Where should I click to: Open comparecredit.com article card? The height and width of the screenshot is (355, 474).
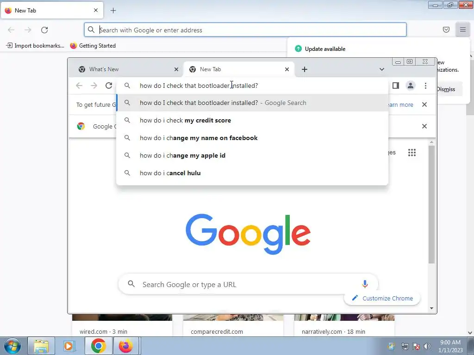coord(233,325)
